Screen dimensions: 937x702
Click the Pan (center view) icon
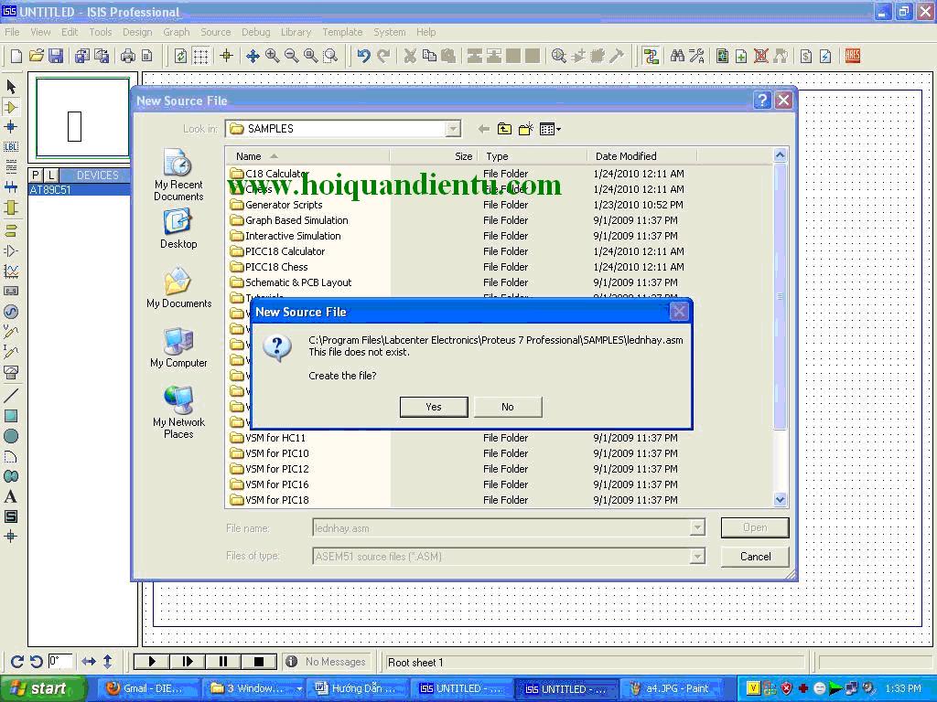coord(253,56)
